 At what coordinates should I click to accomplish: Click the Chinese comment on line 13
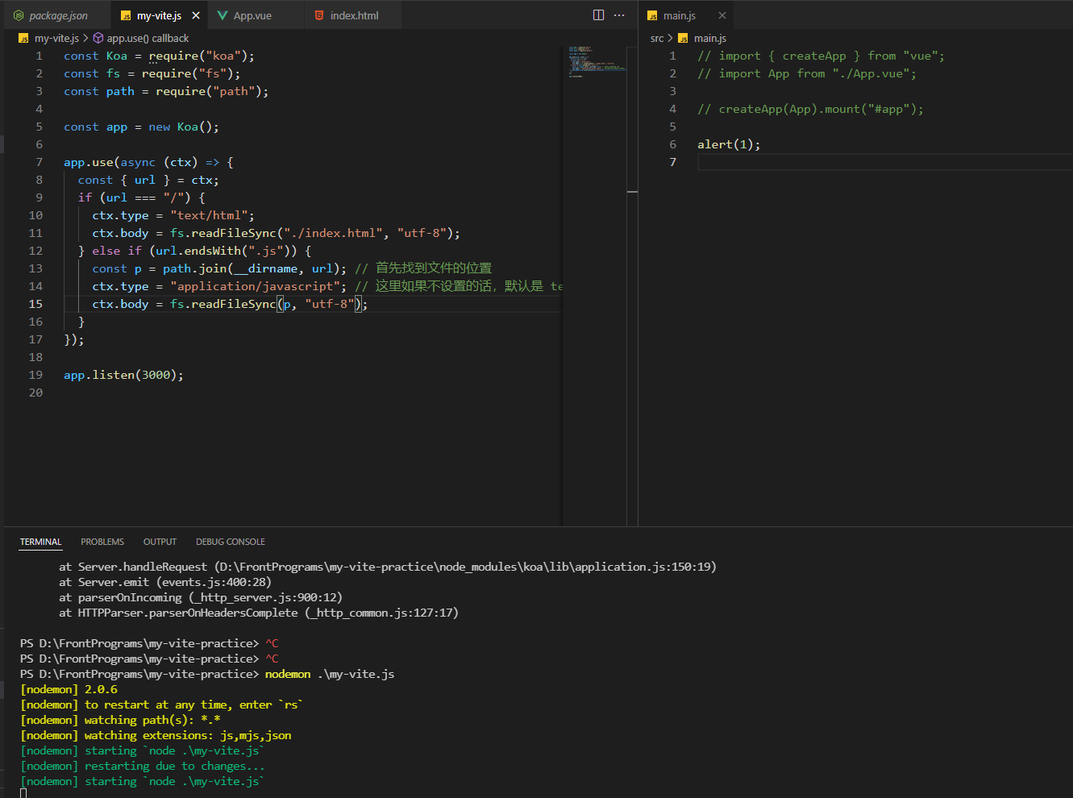[423, 268]
